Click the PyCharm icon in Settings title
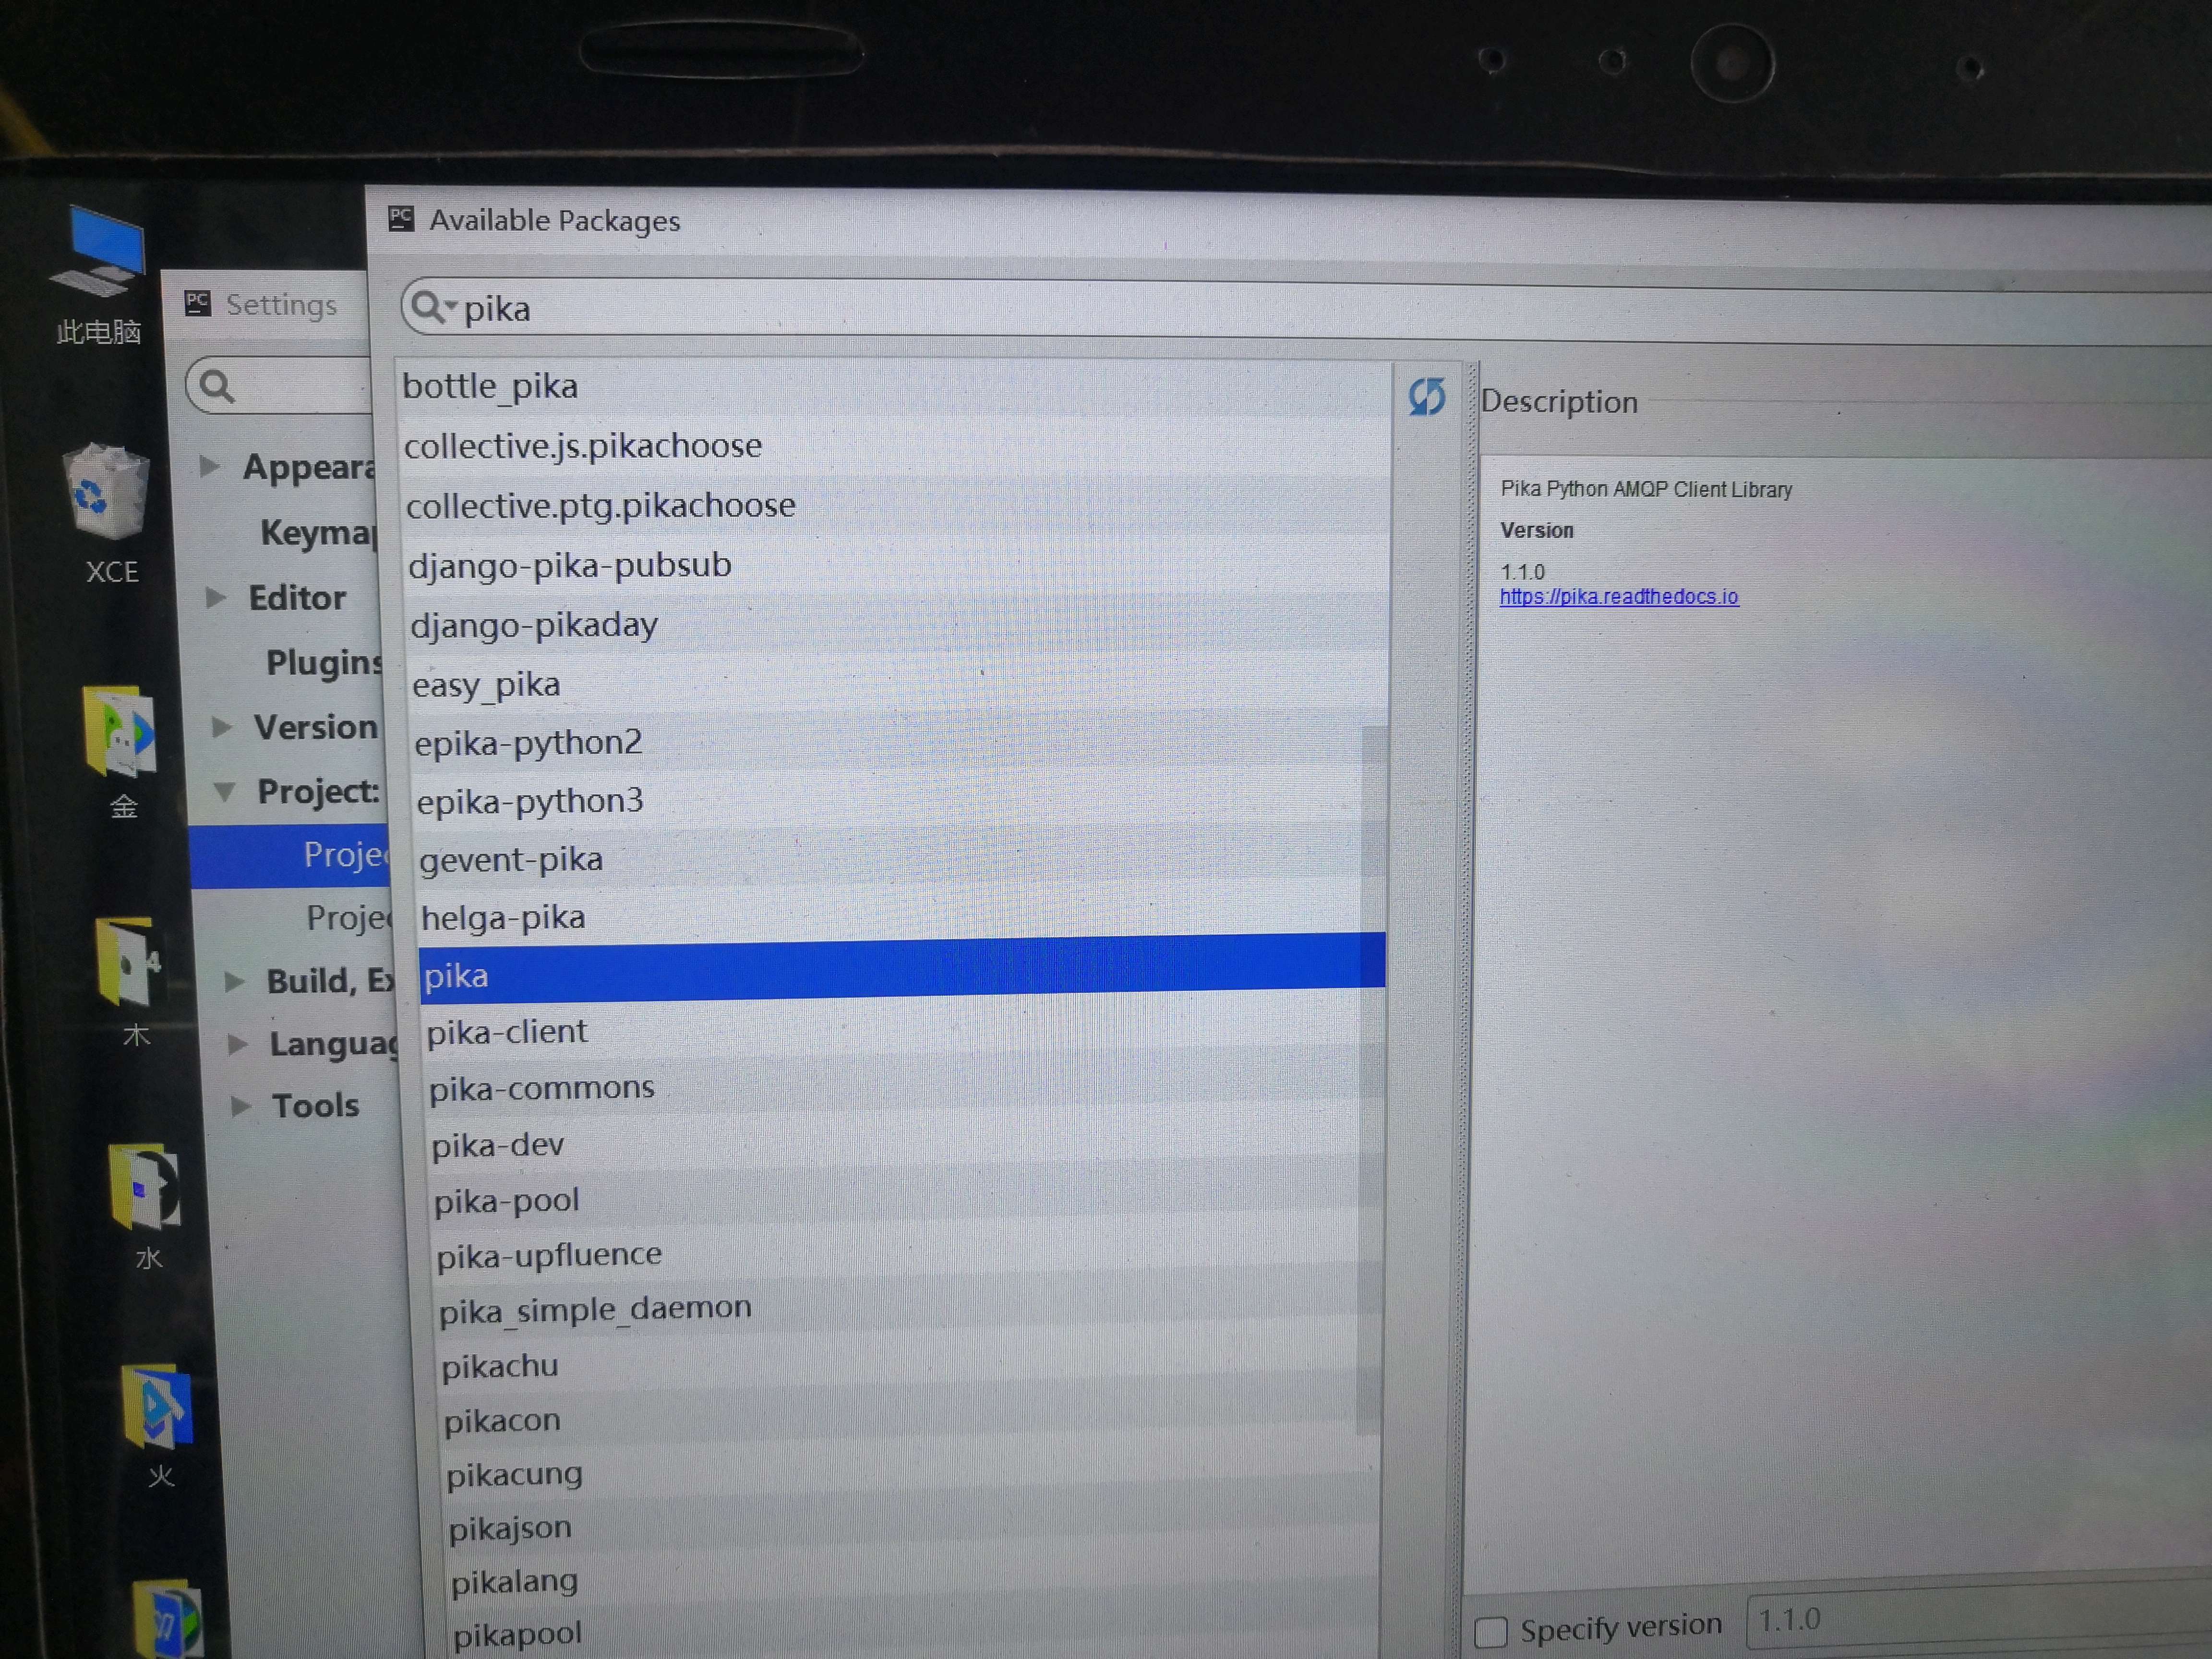The image size is (2212, 1659). (198, 303)
